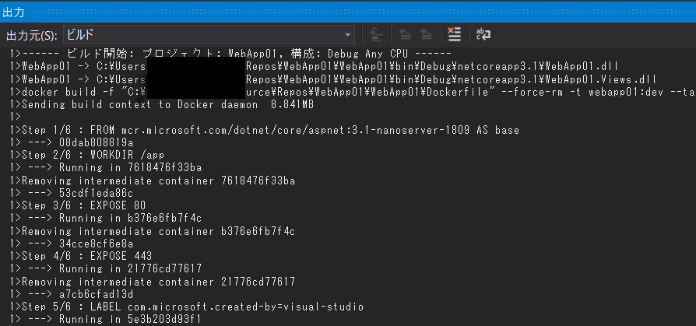Select the ビルド開始 WebApp01 Debug Any CPU line
This screenshot has width=696, height=326.
(x=230, y=54)
